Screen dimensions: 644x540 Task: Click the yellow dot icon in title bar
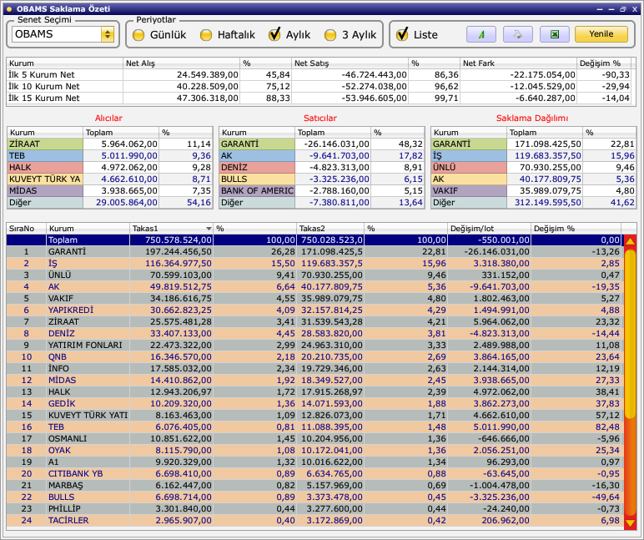(9, 8)
